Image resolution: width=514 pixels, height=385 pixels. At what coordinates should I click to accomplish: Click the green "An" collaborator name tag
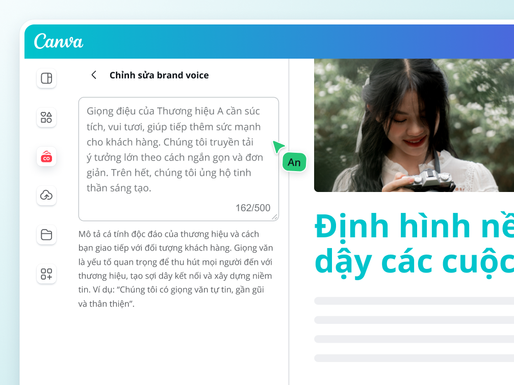click(294, 162)
